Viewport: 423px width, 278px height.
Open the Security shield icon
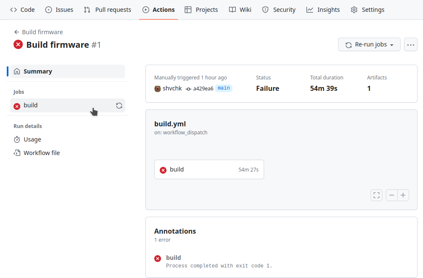pyautogui.click(x=266, y=9)
